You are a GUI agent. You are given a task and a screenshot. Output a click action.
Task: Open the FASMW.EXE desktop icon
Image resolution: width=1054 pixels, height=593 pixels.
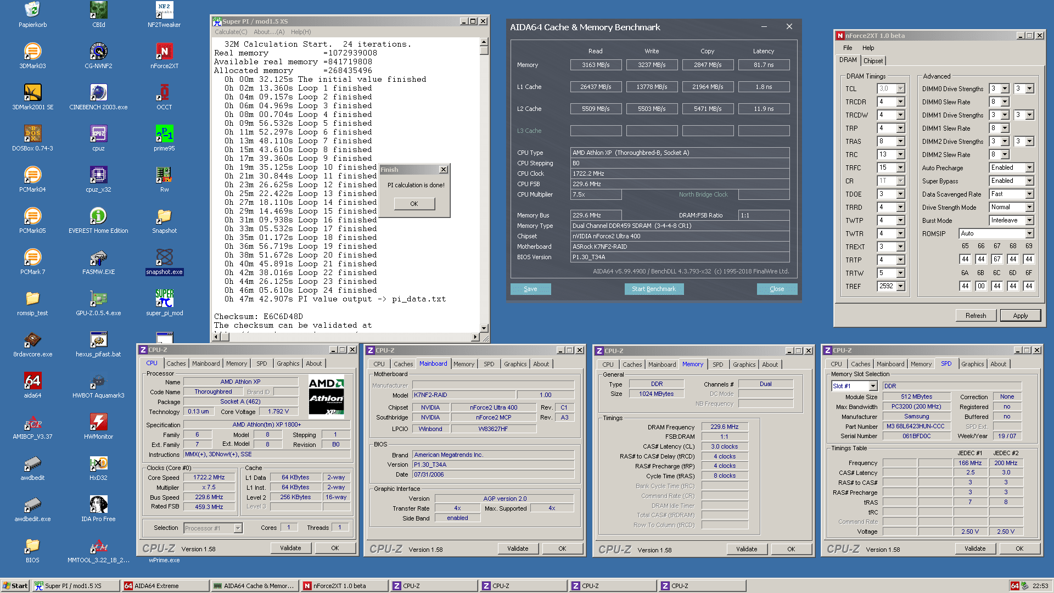click(98, 262)
